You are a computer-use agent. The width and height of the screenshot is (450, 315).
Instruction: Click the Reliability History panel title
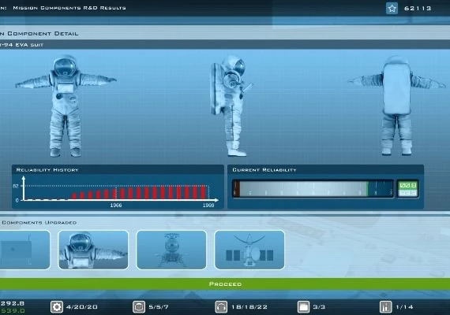tap(47, 170)
